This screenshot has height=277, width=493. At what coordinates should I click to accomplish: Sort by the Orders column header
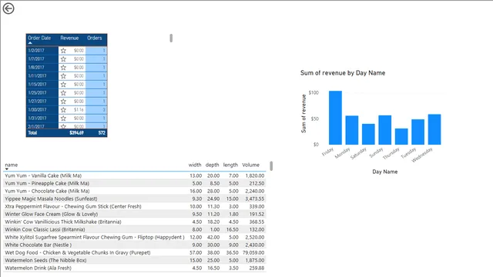pos(95,38)
